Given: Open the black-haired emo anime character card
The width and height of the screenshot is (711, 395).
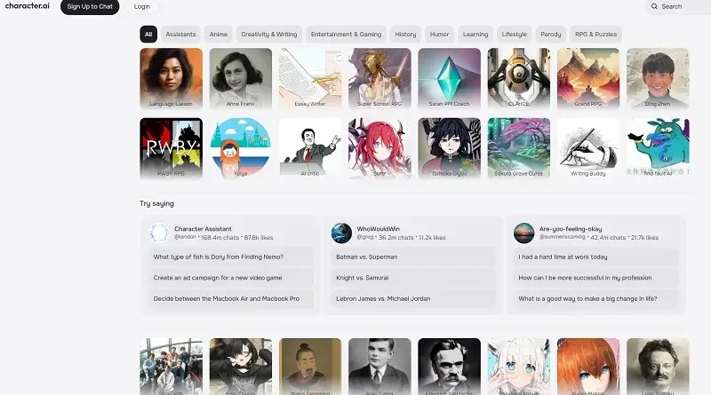Looking at the screenshot, I should 240,367.
